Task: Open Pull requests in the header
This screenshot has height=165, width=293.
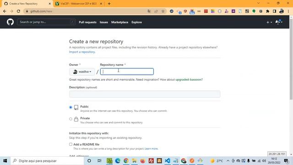Action: [x=87, y=22]
